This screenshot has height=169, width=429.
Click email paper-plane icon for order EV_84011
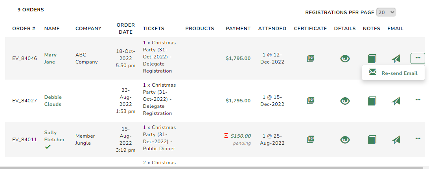396,140
